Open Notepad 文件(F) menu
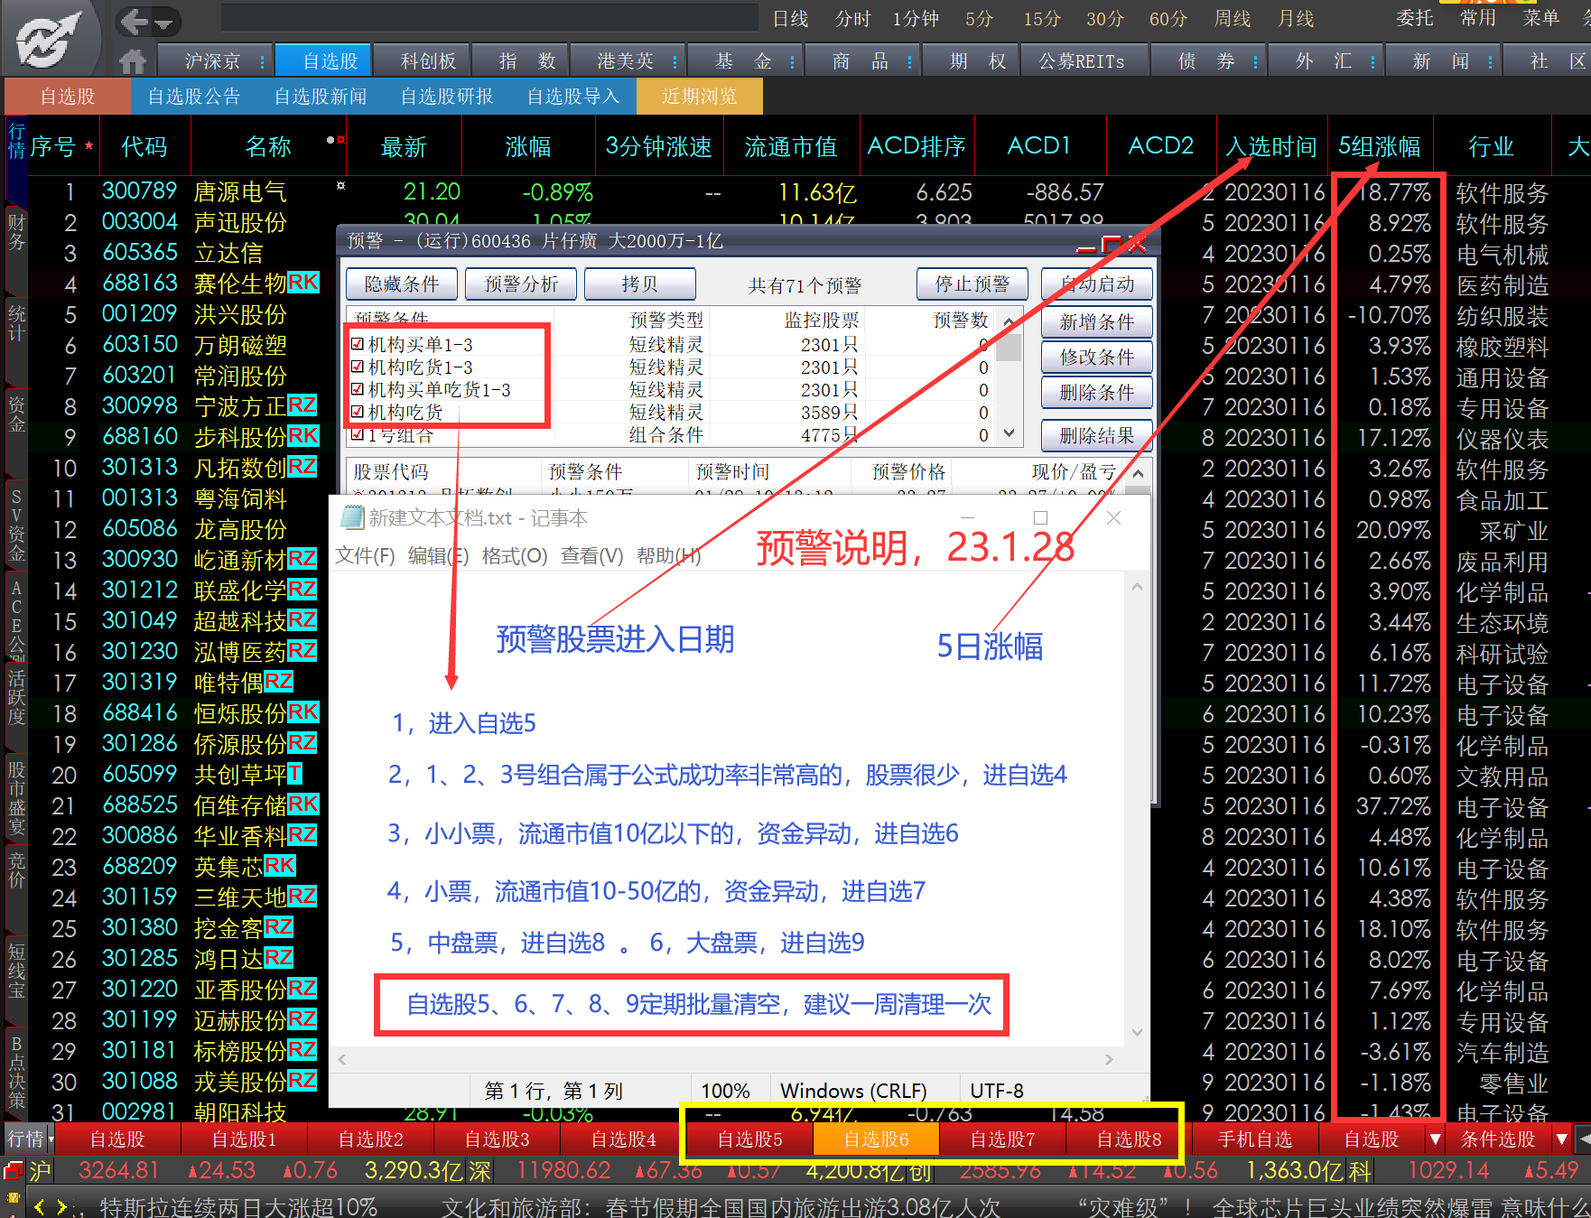The height and width of the screenshot is (1218, 1591). tap(365, 555)
